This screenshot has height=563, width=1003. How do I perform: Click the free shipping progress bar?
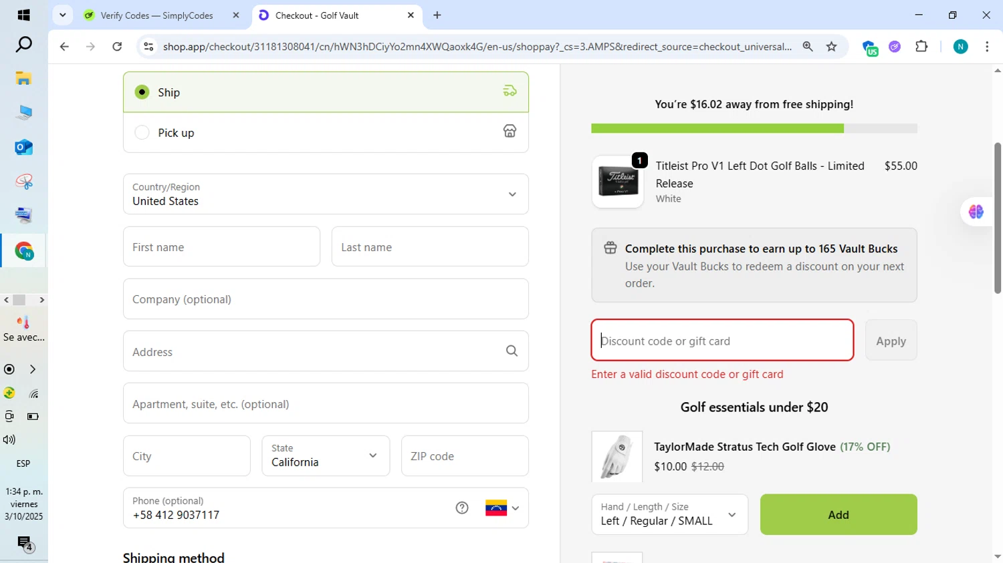point(754,128)
